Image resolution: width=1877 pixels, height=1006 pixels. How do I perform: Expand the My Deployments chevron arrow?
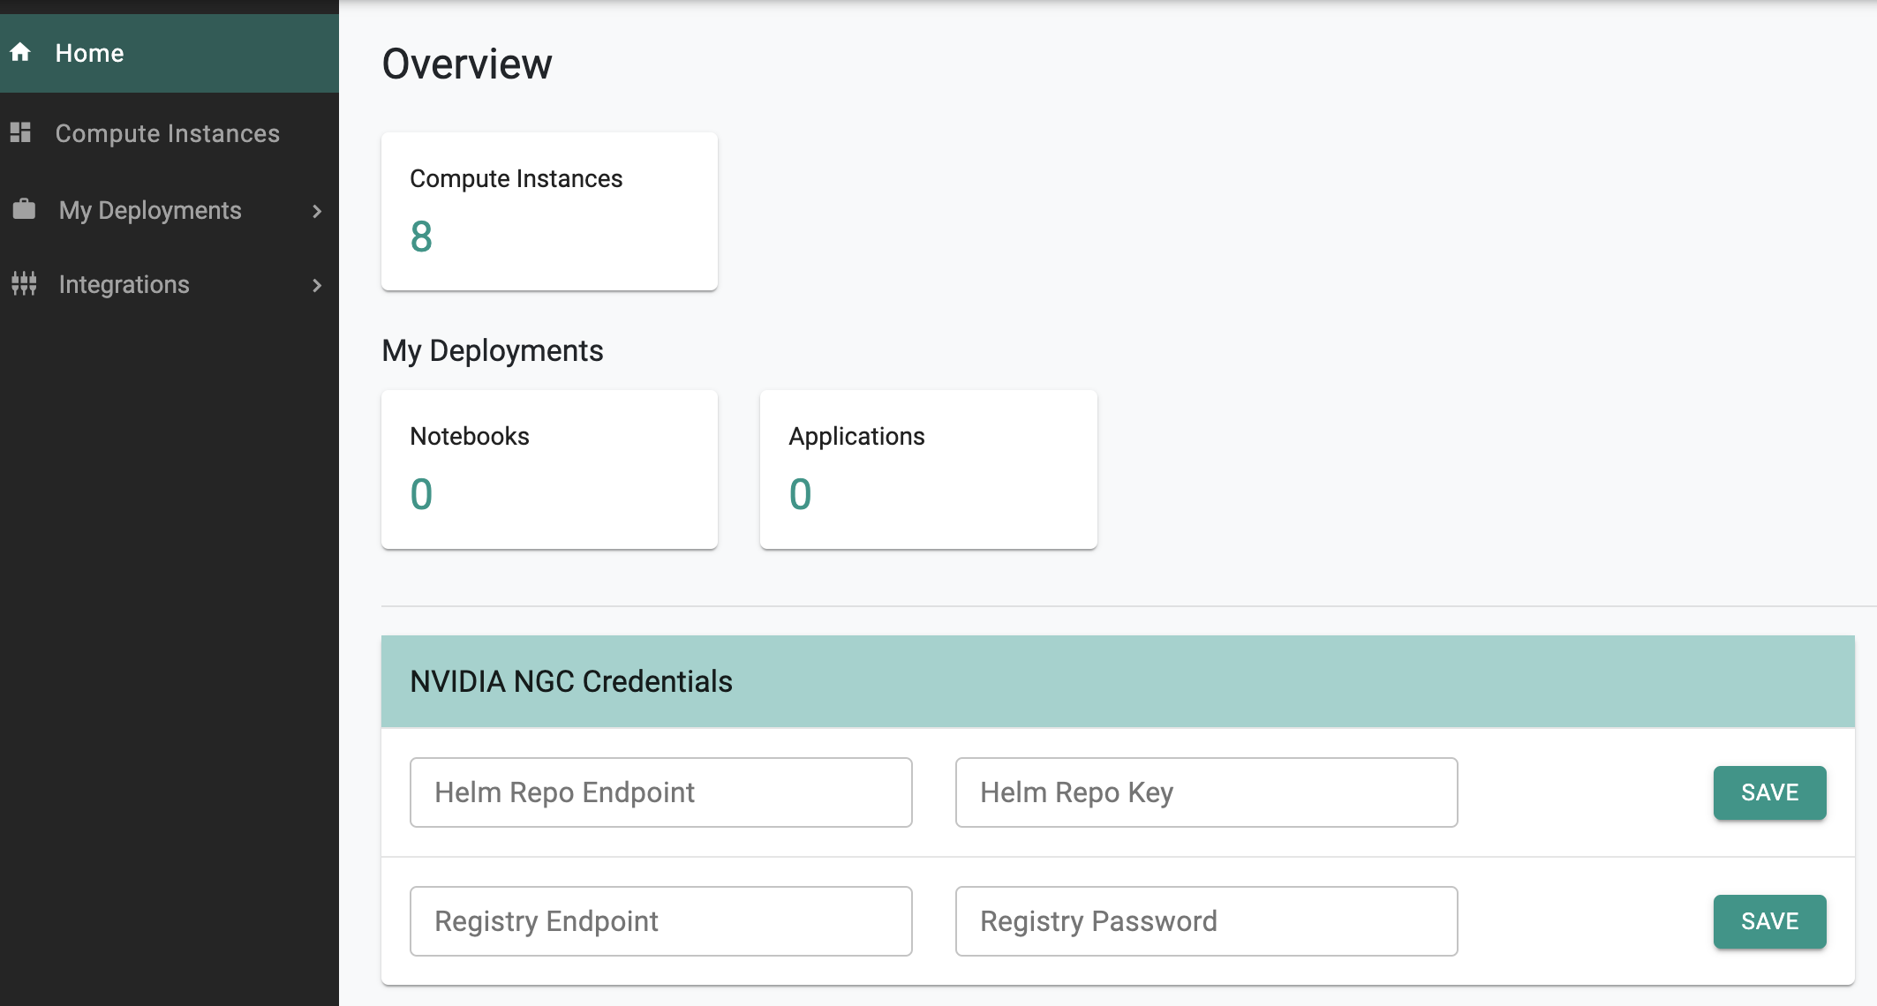coord(317,211)
